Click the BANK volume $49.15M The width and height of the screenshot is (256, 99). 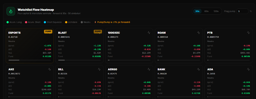coord(196,90)
